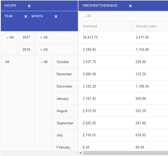Remove the YEAR field chip
This screenshot has height=156, width=168.
click(26, 17)
